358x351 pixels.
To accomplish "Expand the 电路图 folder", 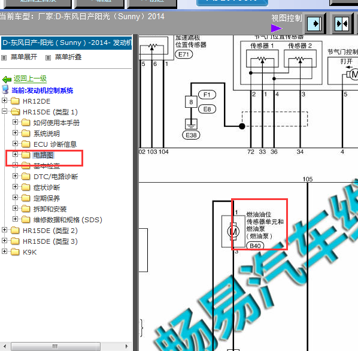I will (x=15, y=155).
